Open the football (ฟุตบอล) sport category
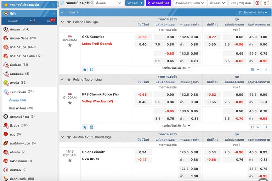Screen dimensions: 272x181 pos(15,29)
